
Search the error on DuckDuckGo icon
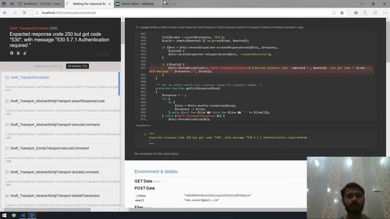pyautogui.click(x=18, y=53)
